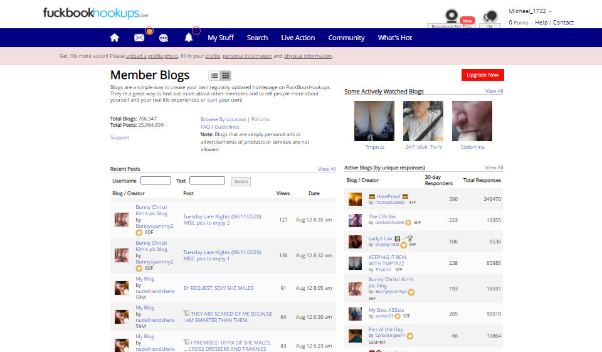602x352 pixels.
Task: Open the mail envelope inbox icon
Action: pyautogui.click(x=139, y=38)
